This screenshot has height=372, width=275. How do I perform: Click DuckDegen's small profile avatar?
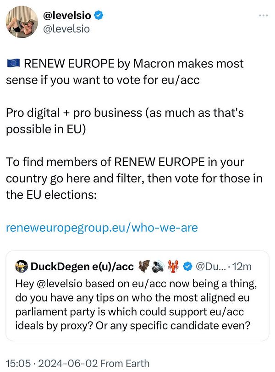tap(22, 266)
